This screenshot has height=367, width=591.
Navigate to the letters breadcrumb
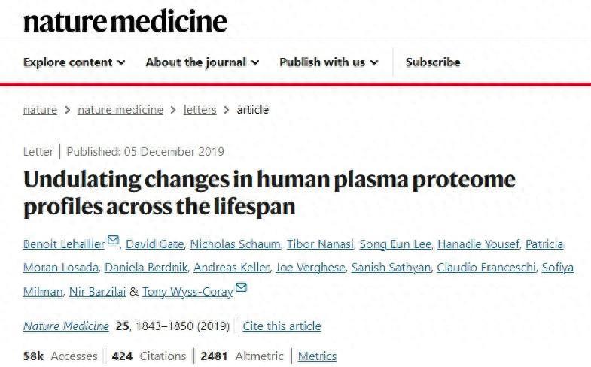click(x=200, y=110)
